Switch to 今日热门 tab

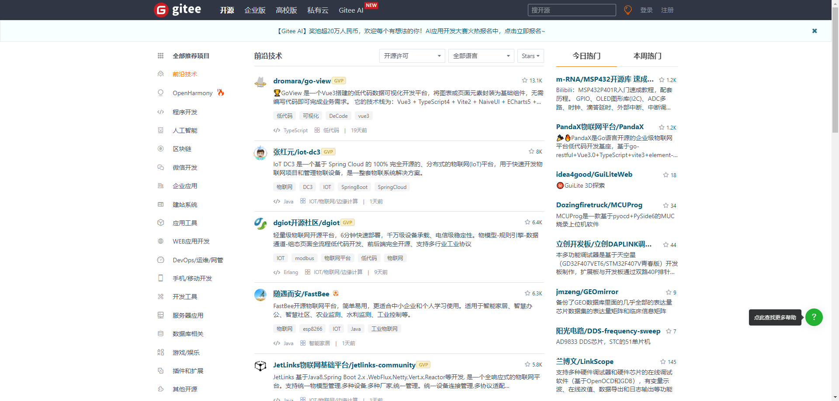pos(586,56)
